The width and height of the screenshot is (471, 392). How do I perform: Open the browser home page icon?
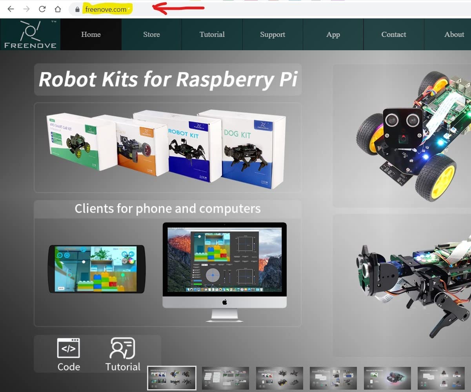coord(58,9)
